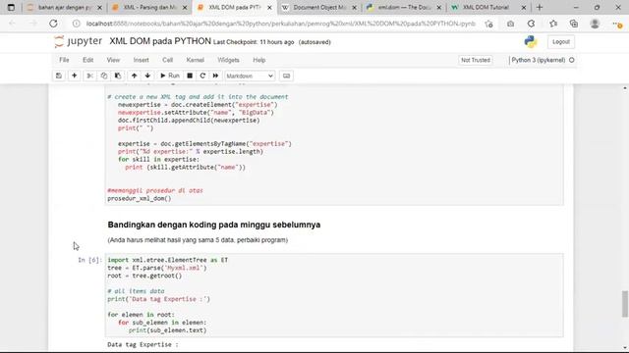This screenshot has height=353, width=629.
Task: Copy selected cells icon
Action: click(104, 76)
